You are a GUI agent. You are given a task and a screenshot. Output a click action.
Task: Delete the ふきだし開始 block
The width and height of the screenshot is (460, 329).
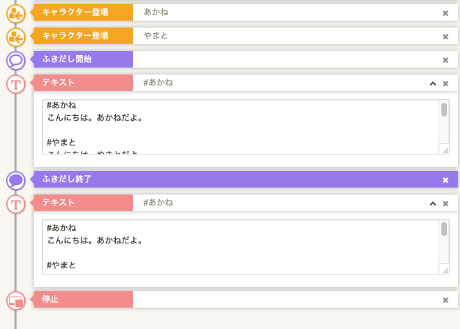pos(446,60)
